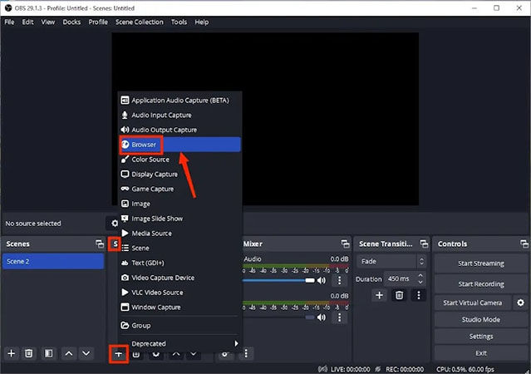Screen dimensions: 531x374
Task: Add a new scene transition
Action: click(x=379, y=295)
